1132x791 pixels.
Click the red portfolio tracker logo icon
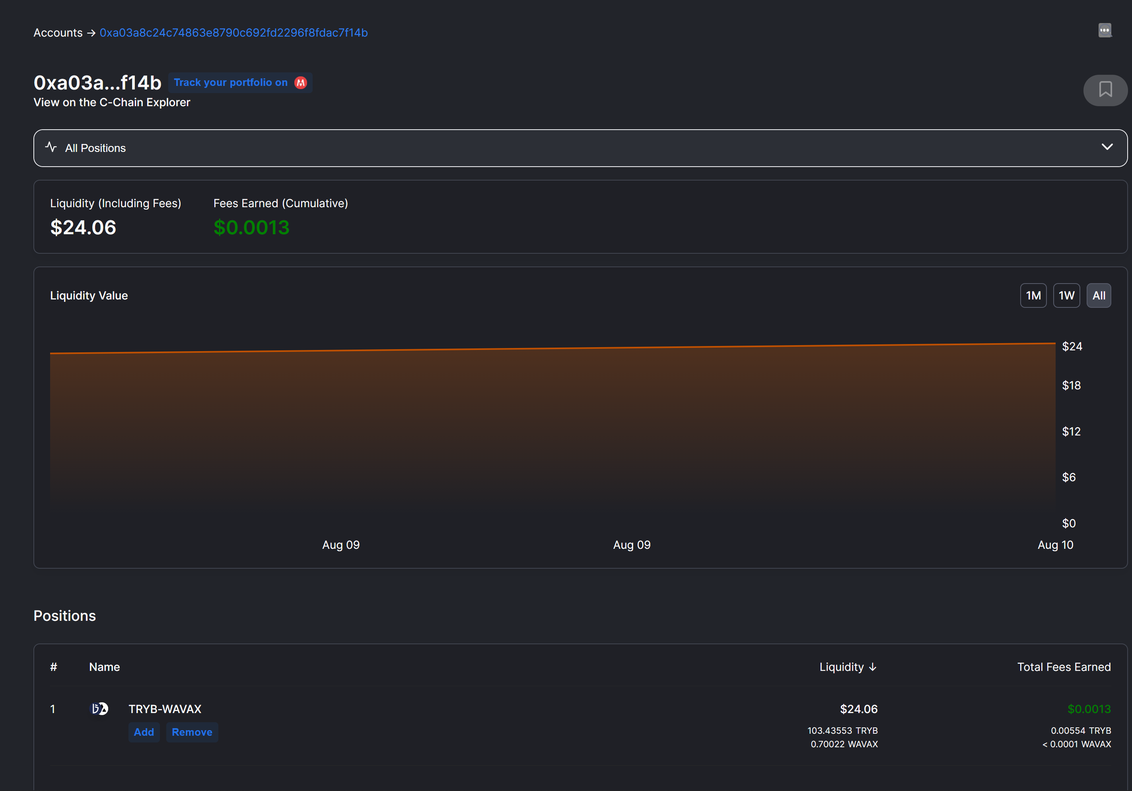[300, 83]
